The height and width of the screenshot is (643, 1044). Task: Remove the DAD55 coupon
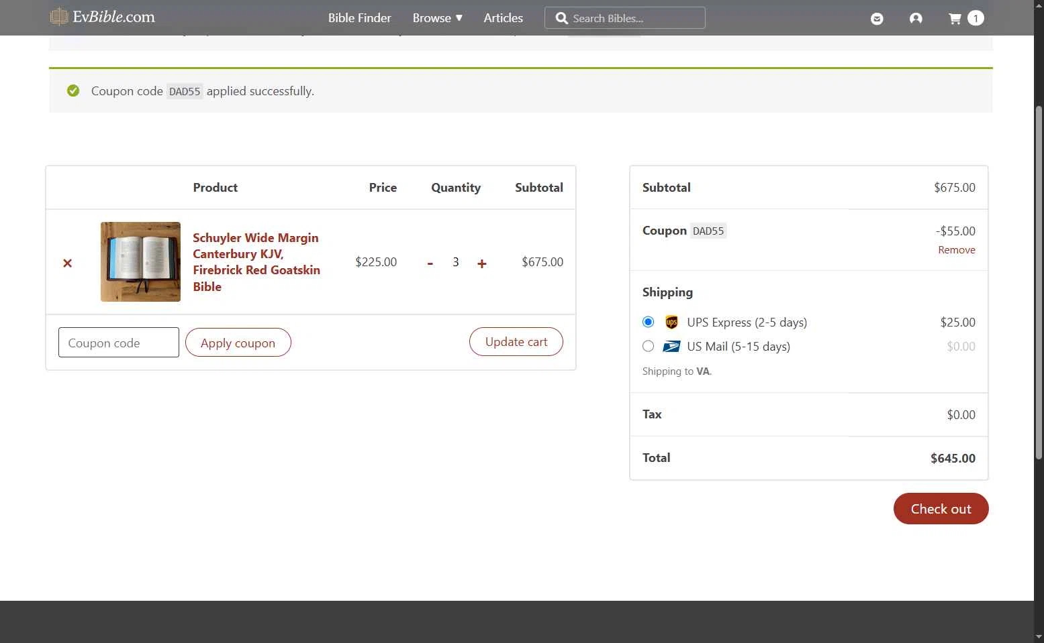click(957, 250)
